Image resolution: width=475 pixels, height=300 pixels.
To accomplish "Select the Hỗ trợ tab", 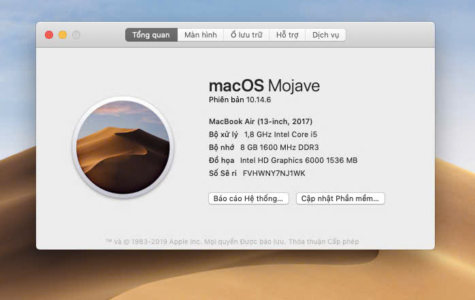I will tap(287, 35).
